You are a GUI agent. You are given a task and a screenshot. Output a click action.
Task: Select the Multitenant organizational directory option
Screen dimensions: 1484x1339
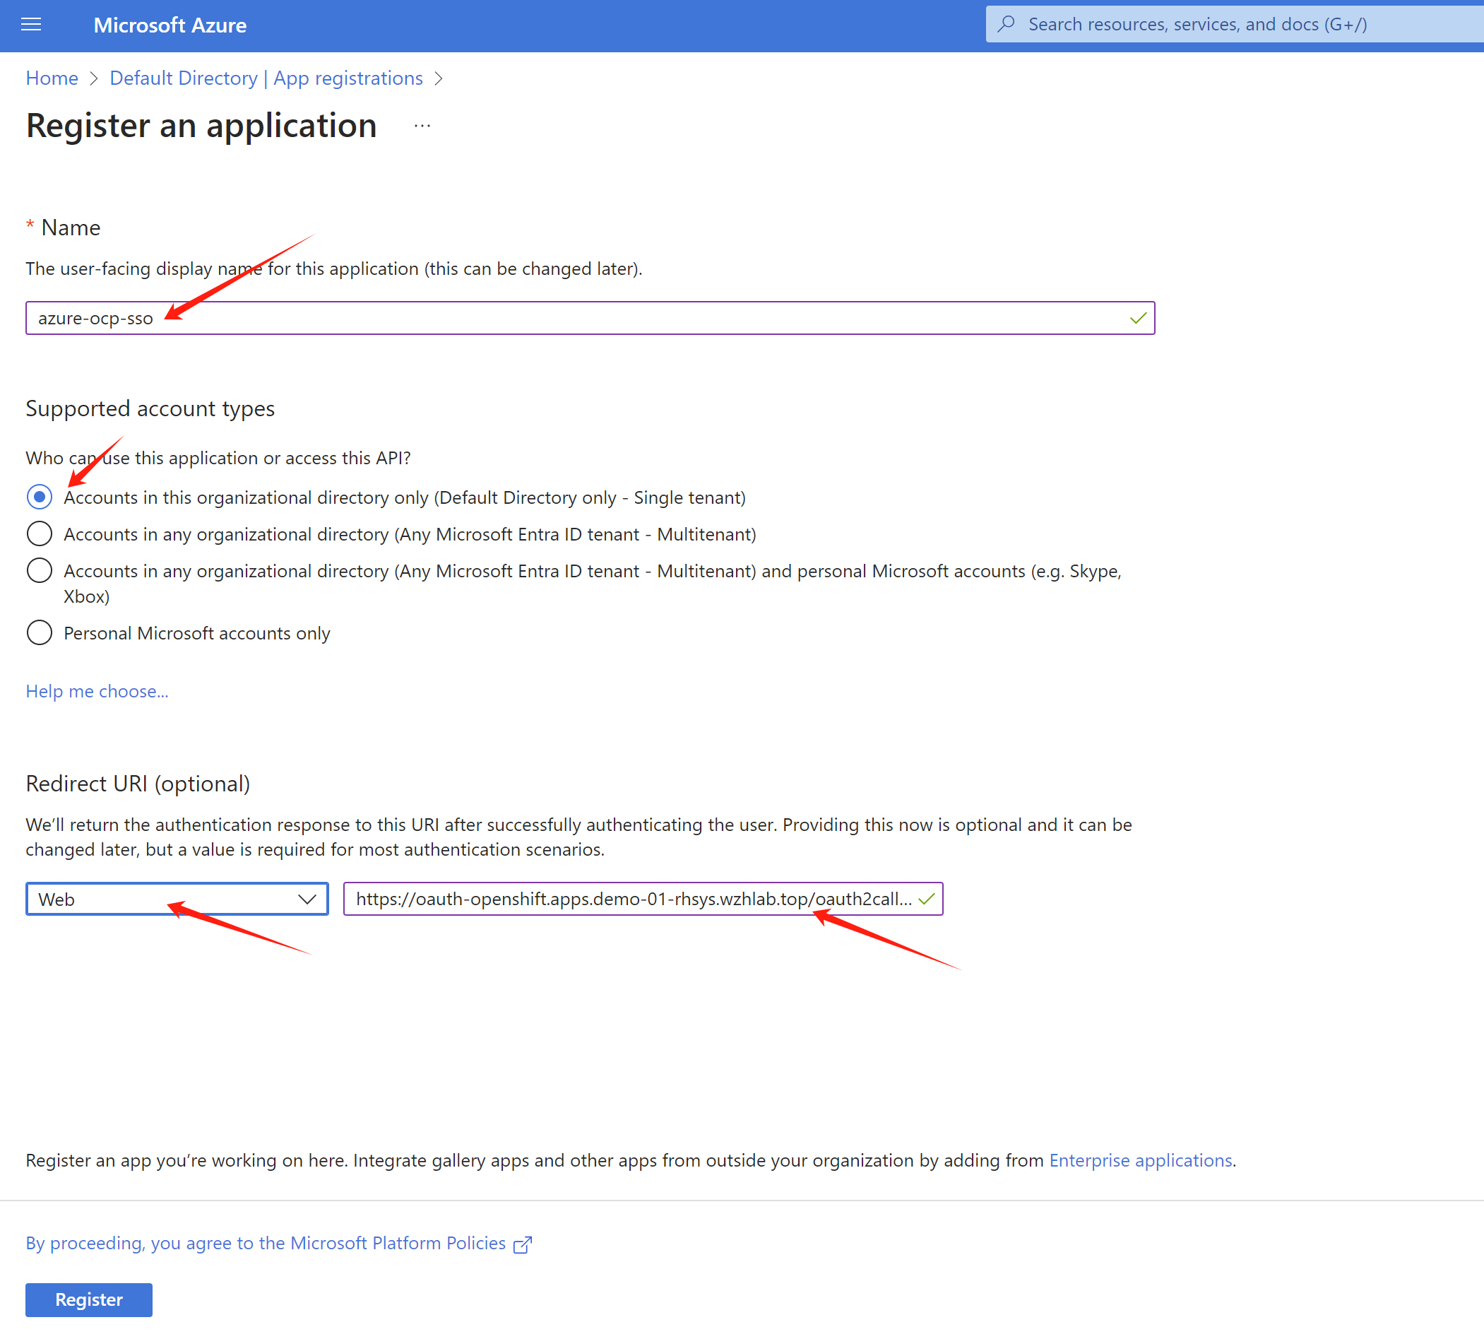[40, 534]
